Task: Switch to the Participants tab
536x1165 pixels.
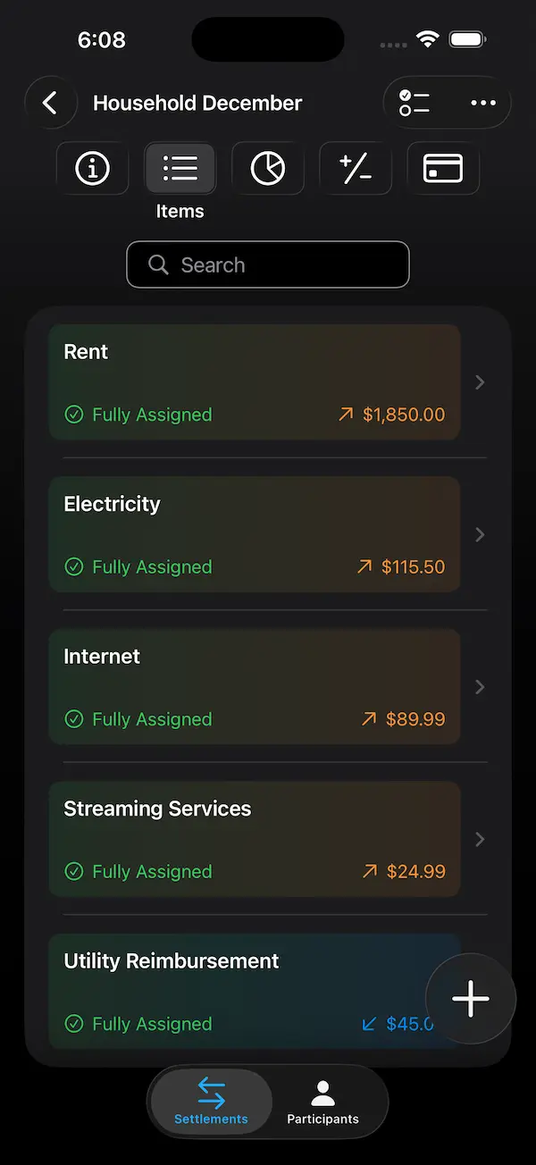Action: pos(322,1101)
